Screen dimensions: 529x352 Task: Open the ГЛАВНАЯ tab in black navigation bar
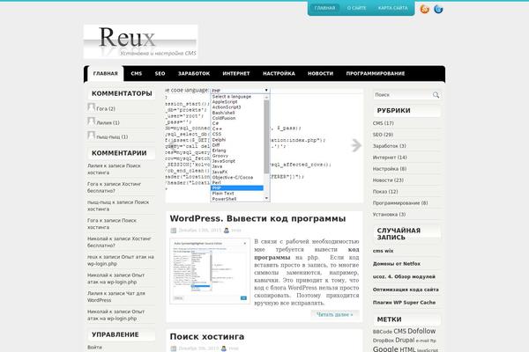point(105,73)
